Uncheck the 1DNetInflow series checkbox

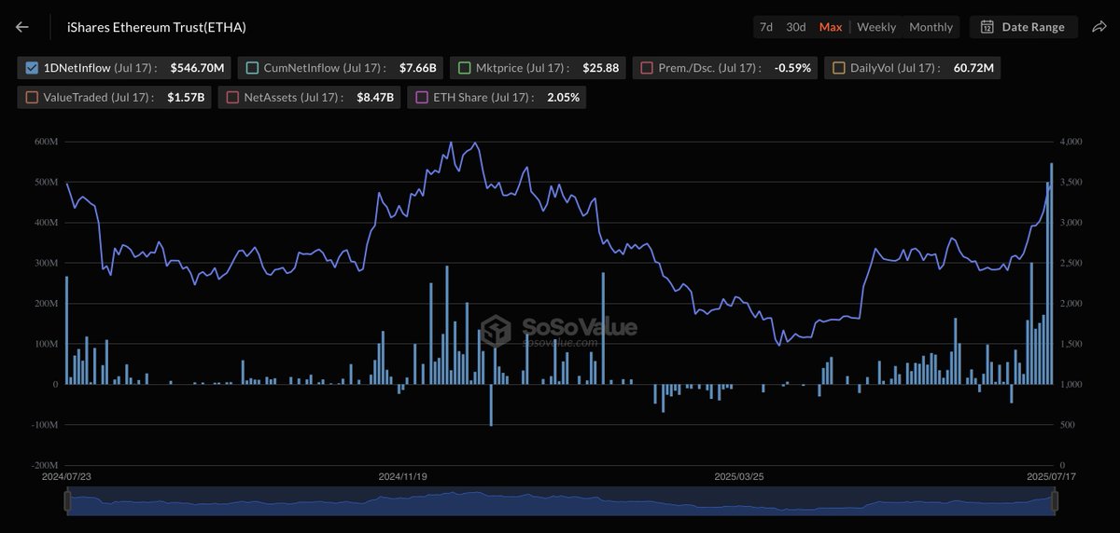pos(32,67)
